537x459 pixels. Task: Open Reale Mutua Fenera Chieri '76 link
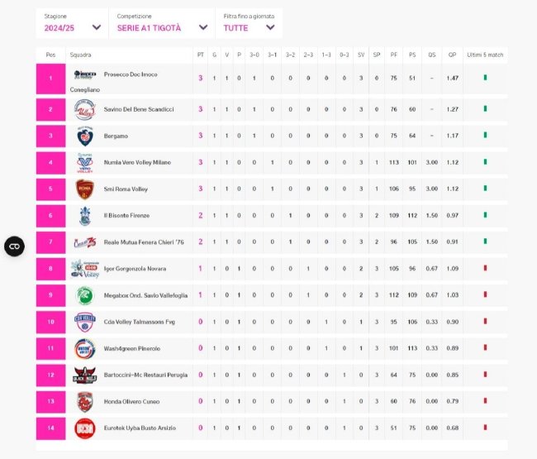(144, 242)
